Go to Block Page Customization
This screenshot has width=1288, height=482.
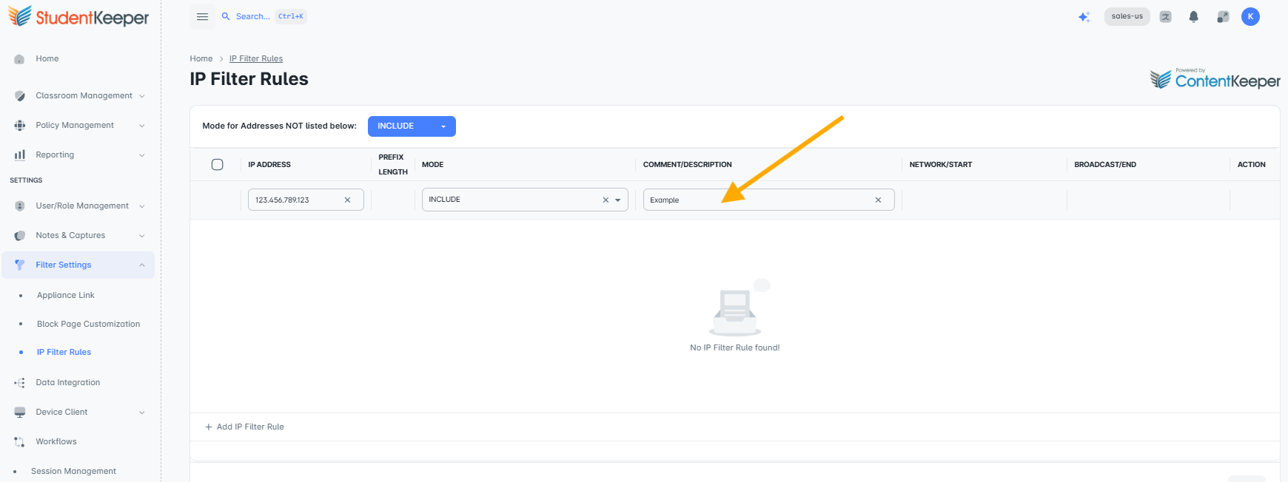(x=88, y=324)
